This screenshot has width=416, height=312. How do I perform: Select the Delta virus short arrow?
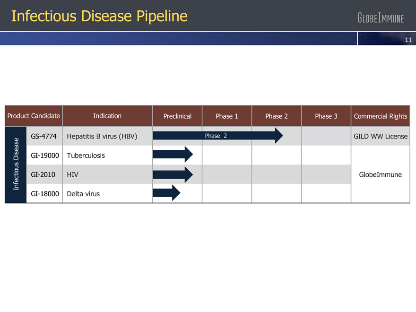coord(166,193)
